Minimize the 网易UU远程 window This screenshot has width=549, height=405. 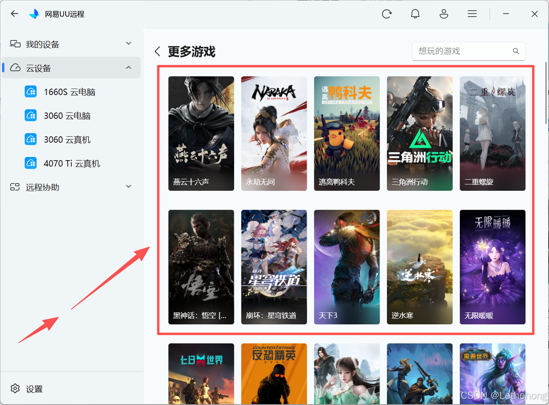point(506,14)
